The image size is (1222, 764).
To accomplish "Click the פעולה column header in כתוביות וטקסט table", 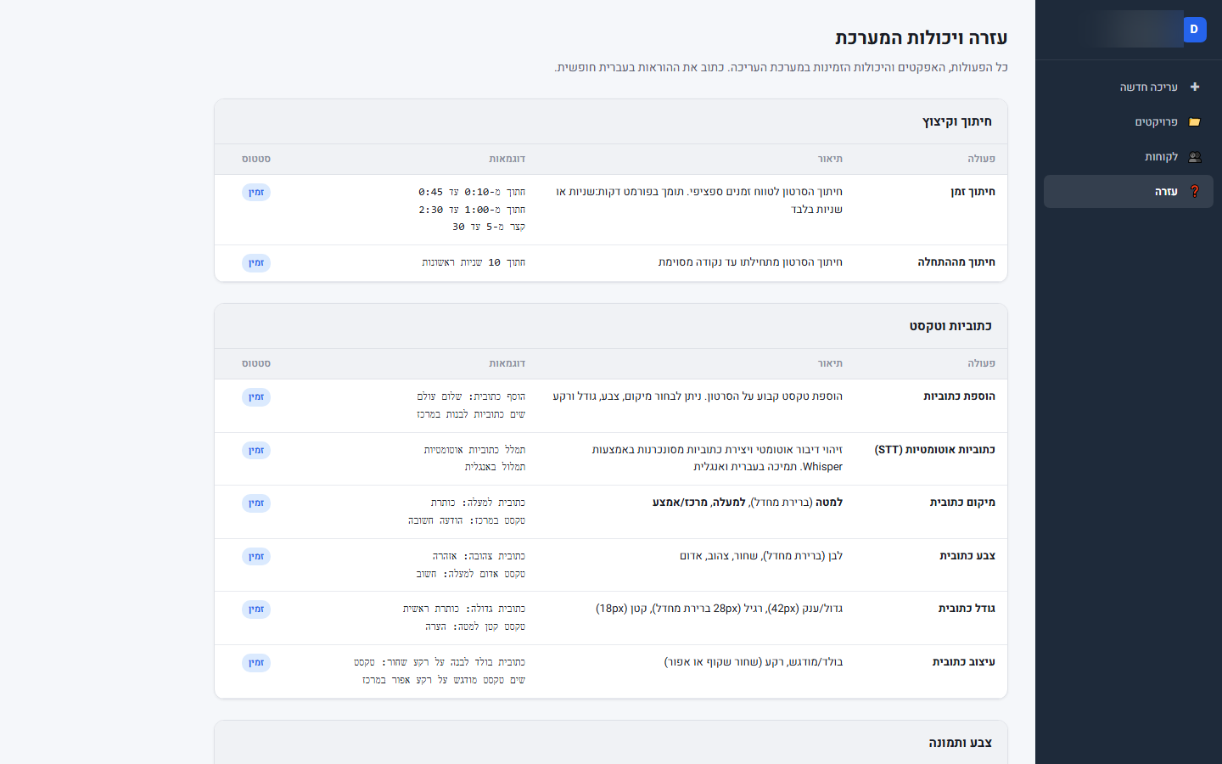I will click(x=981, y=363).
